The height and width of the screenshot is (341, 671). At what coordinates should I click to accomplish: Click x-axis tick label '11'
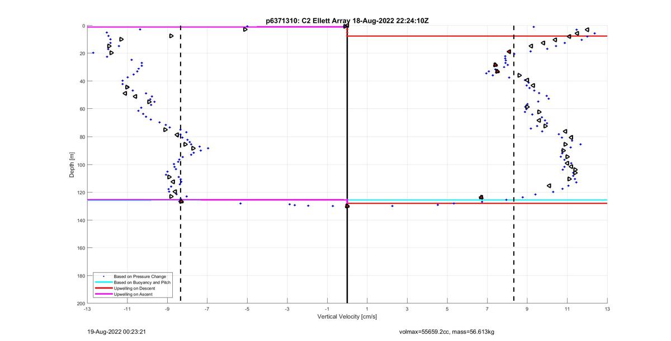click(567, 309)
